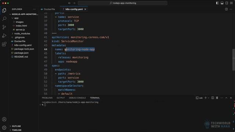235x132 pixels.
Task: Open the Search view in activity bar
Action: 4,19
